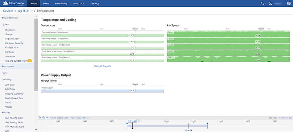Viewport: 293px width, 132px height.
Task: Open Snapshots in sidebar
Action: [10, 56]
